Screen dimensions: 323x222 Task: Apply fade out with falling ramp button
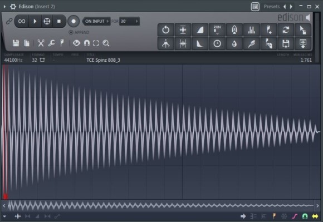(x=200, y=43)
